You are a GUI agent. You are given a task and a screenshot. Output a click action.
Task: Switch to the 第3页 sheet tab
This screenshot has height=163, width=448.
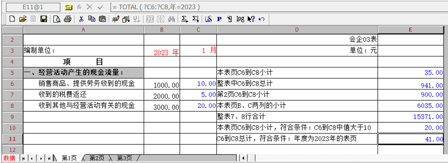click(124, 158)
